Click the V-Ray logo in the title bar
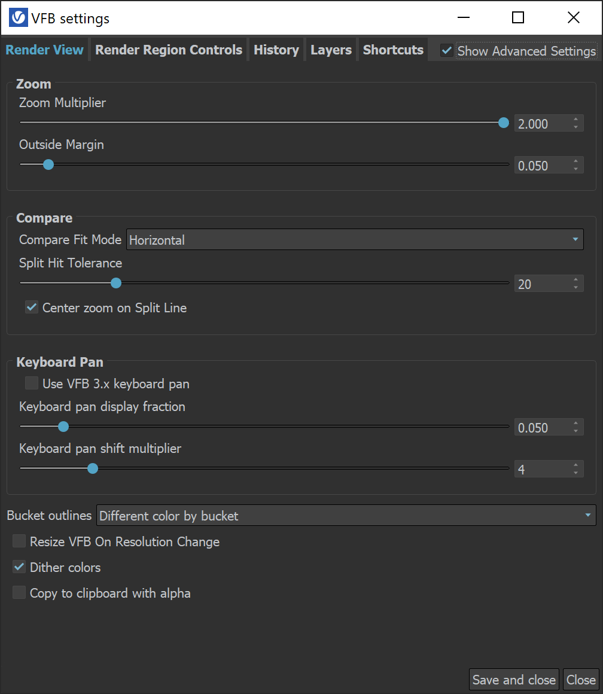This screenshot has height=694, width=603. [x=17, y=17]
